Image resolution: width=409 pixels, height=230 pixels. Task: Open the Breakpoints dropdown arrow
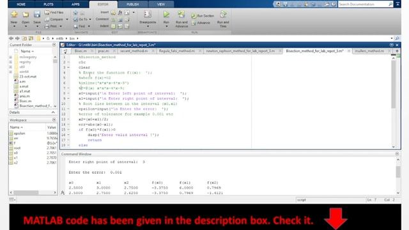pyautogui.click(x=148, y=26)
